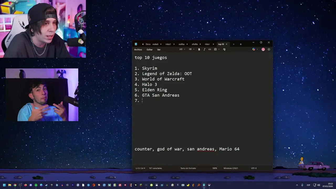Launch Firefox from the taskbar

(x=25, y=185)
